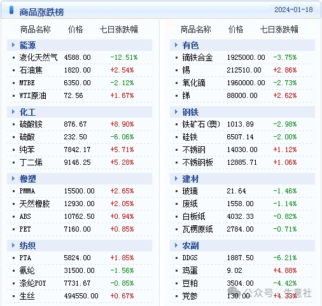Click the 镝铁合金 price 1925000.00

[x=246, y=57]
